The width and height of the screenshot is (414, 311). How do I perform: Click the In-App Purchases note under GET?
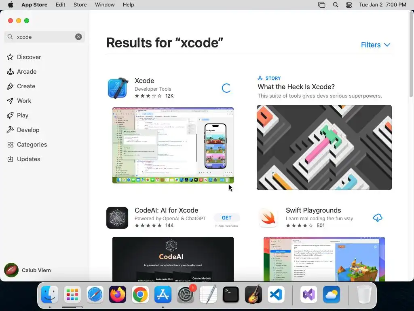226,226
